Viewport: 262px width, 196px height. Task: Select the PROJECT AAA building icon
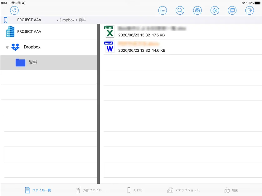point(10,31)
